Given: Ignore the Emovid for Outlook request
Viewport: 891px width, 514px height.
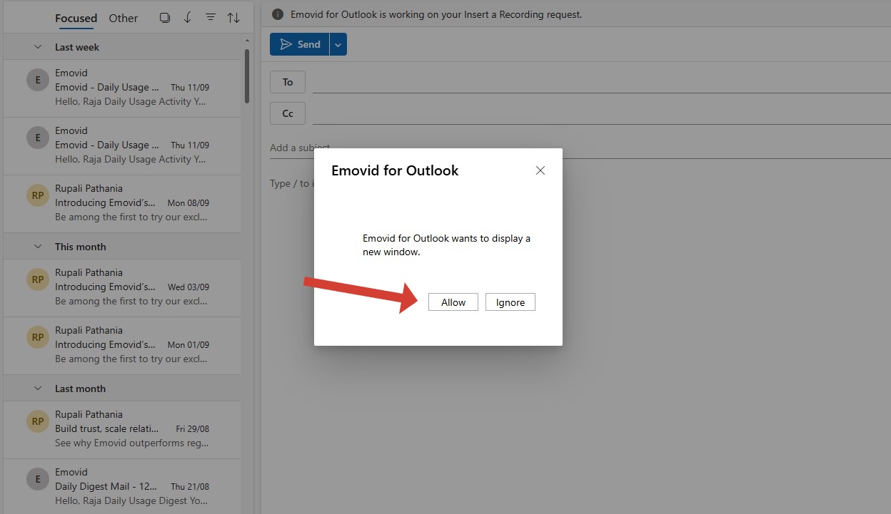Looking at the screenshot, I should point(510,302).
